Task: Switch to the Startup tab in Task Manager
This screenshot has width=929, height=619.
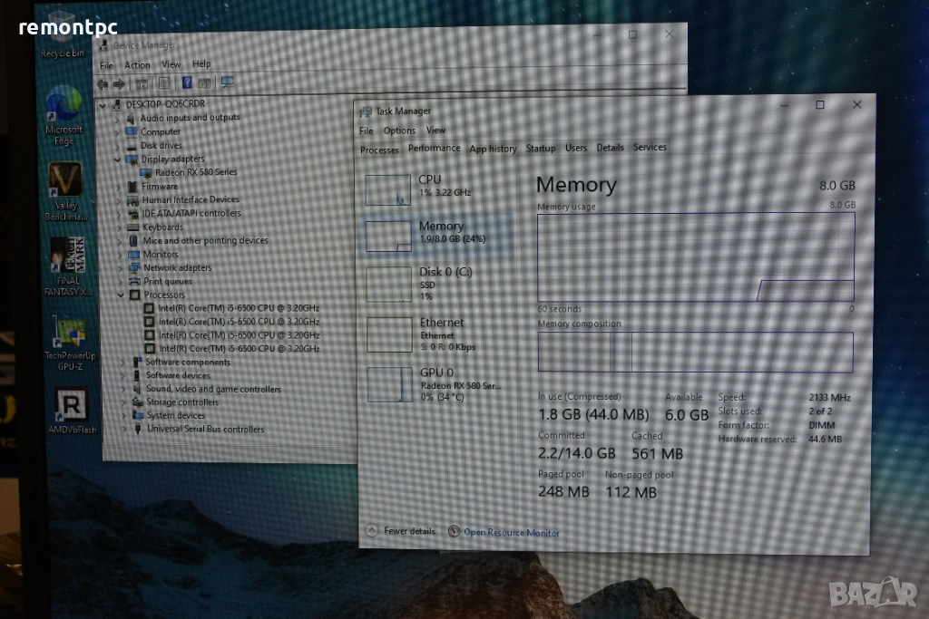Action: tap(541, 149)
